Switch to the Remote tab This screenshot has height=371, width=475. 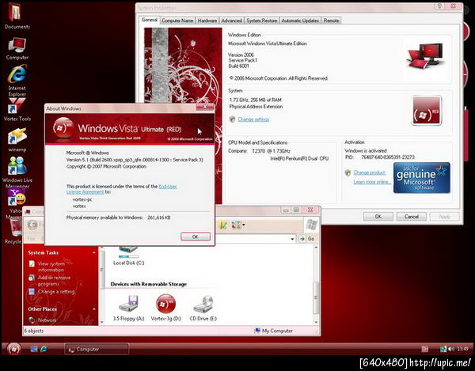click(x=331, y=21)
